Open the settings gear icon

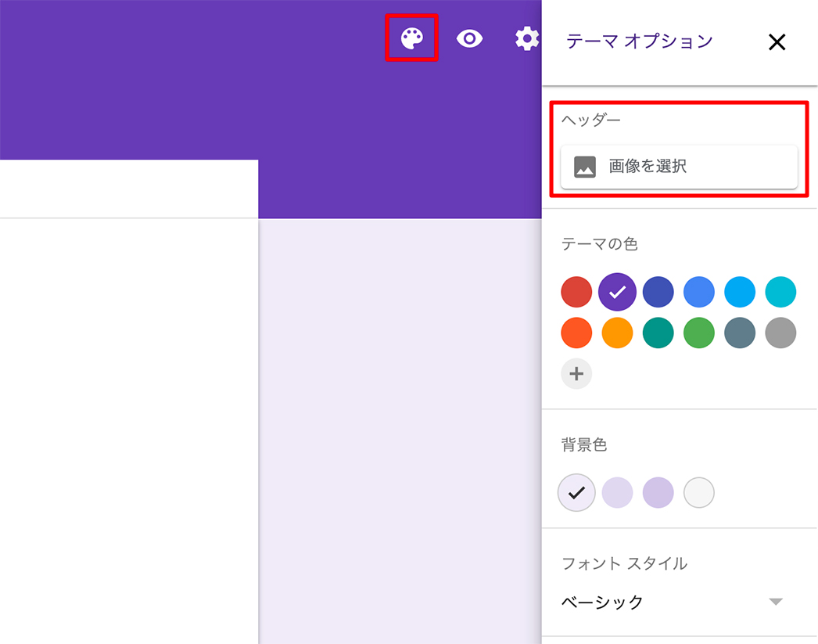[528, 38]
